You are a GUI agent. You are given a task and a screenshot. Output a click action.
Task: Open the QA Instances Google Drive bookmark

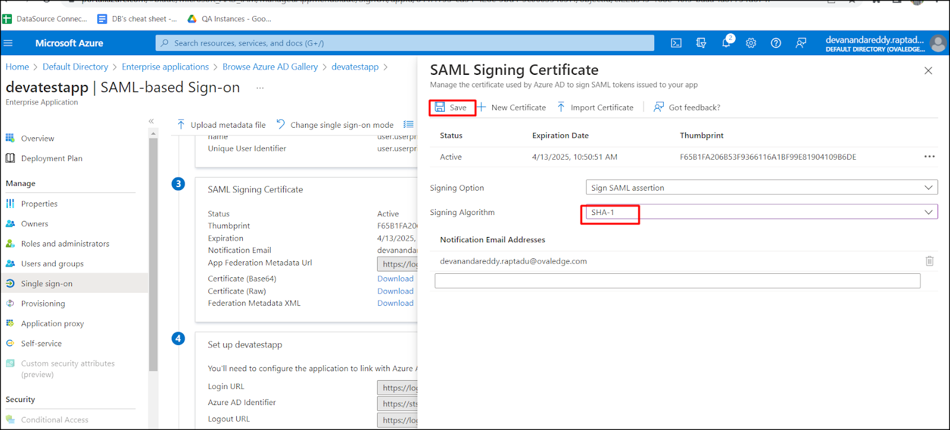229,19
